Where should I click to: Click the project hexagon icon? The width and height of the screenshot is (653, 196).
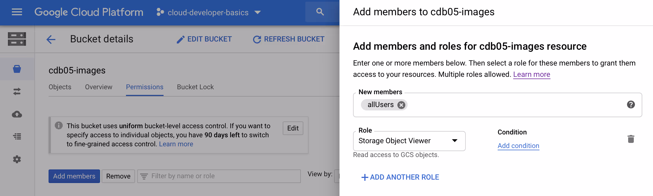160,12
